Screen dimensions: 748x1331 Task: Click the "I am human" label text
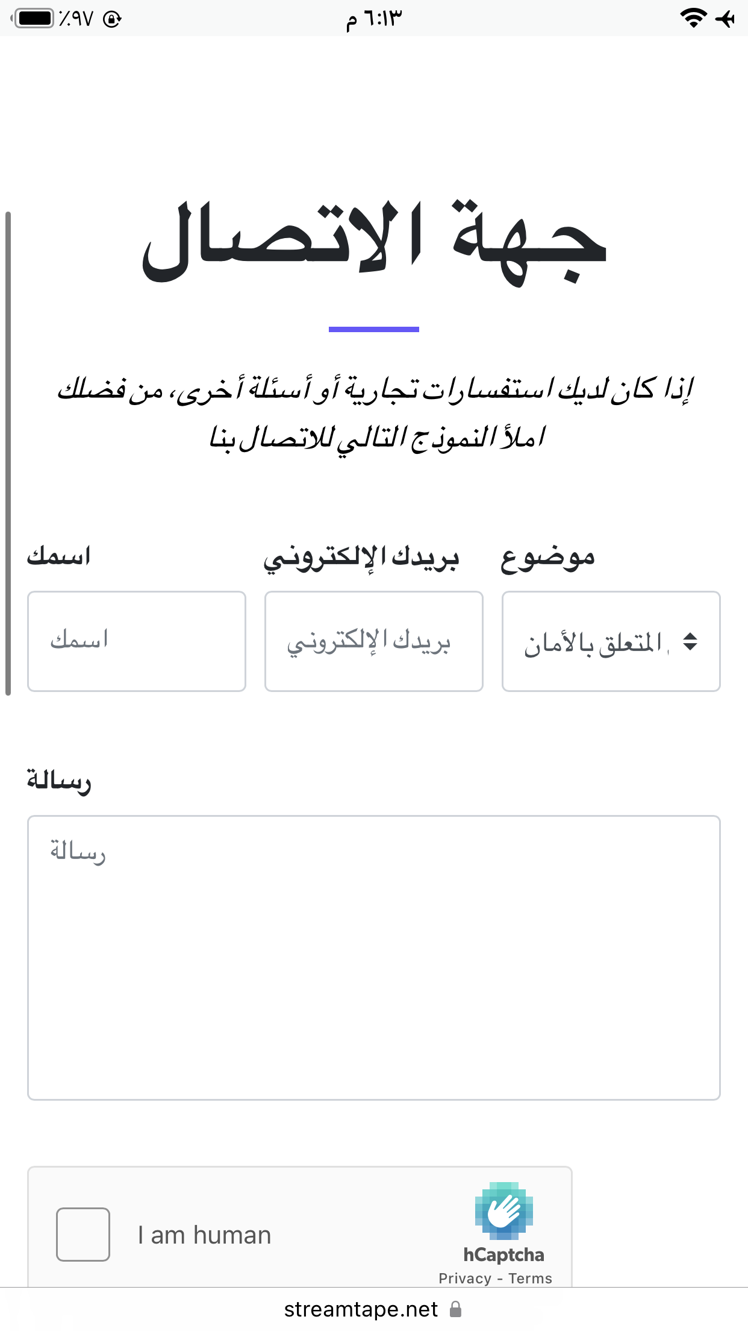(x=204, y=1235)
